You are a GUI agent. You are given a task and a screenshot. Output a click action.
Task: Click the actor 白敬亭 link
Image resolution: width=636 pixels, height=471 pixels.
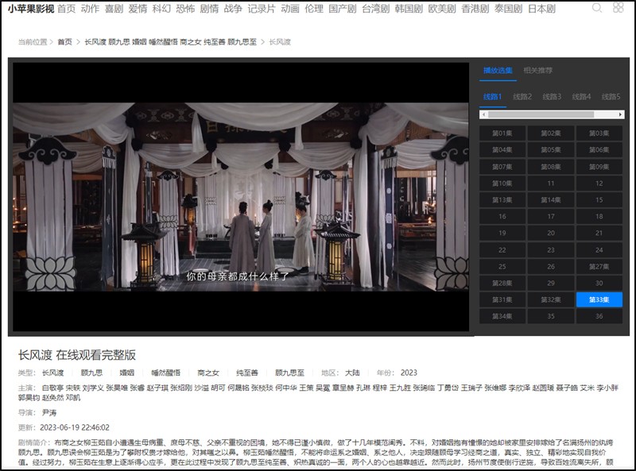pos(52,388)
